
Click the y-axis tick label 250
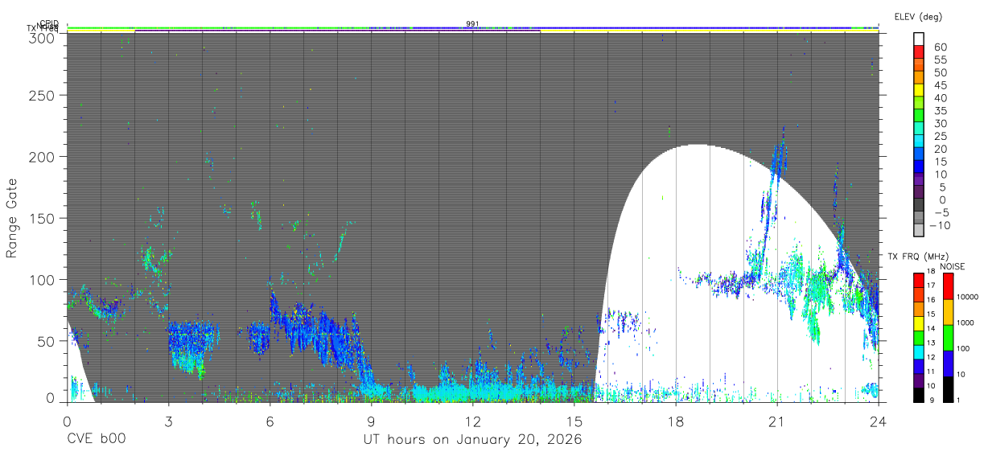coord(43,96)
